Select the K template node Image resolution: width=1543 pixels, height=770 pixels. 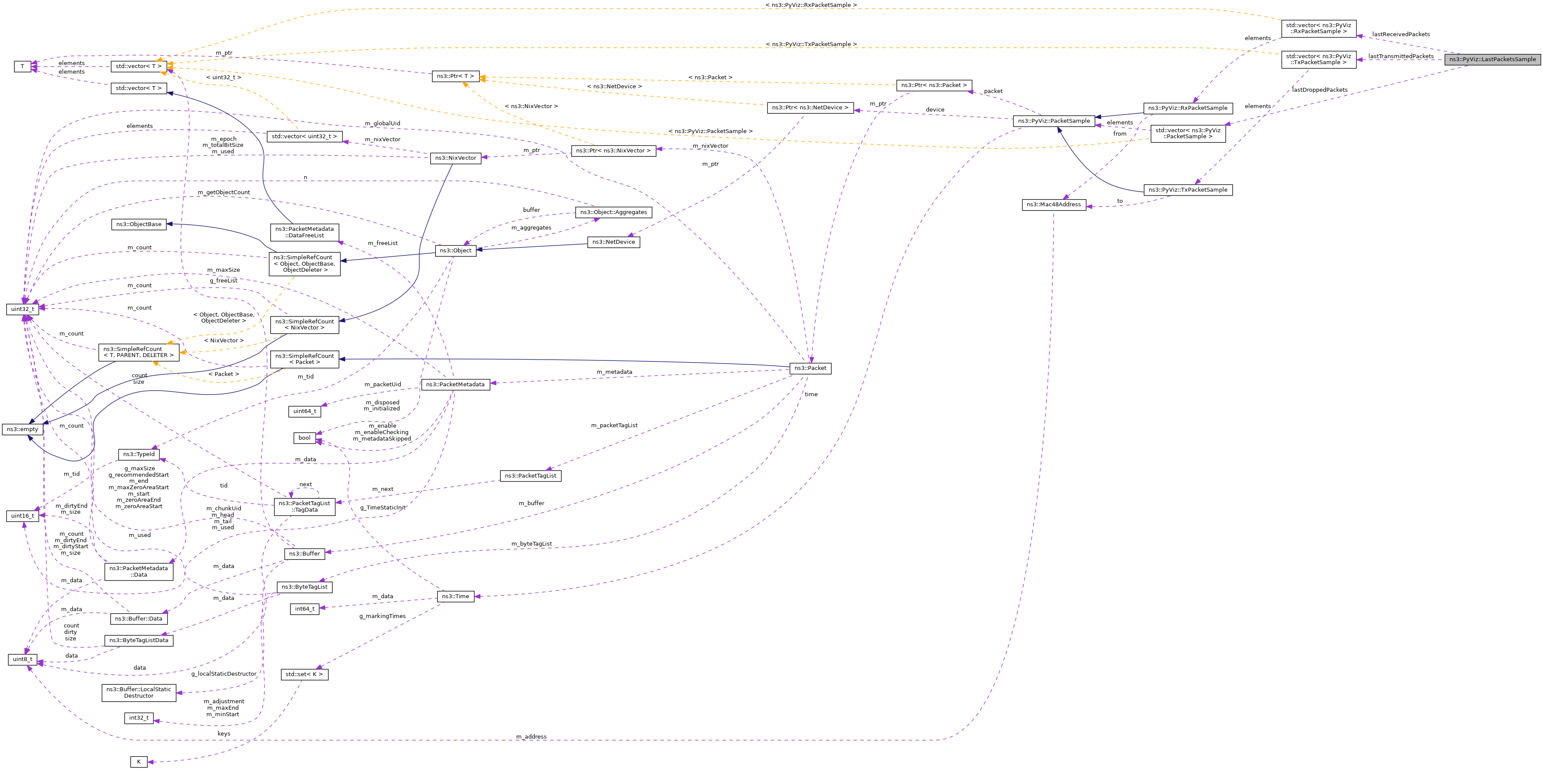pyautogui.click(x=138, y=762)
